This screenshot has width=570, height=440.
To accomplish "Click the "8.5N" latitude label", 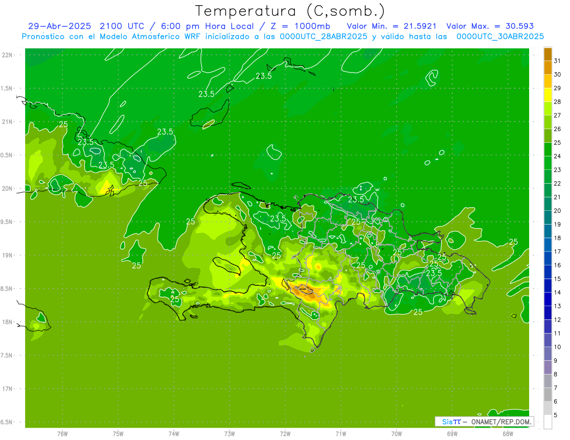I will (x=7, y=289).
